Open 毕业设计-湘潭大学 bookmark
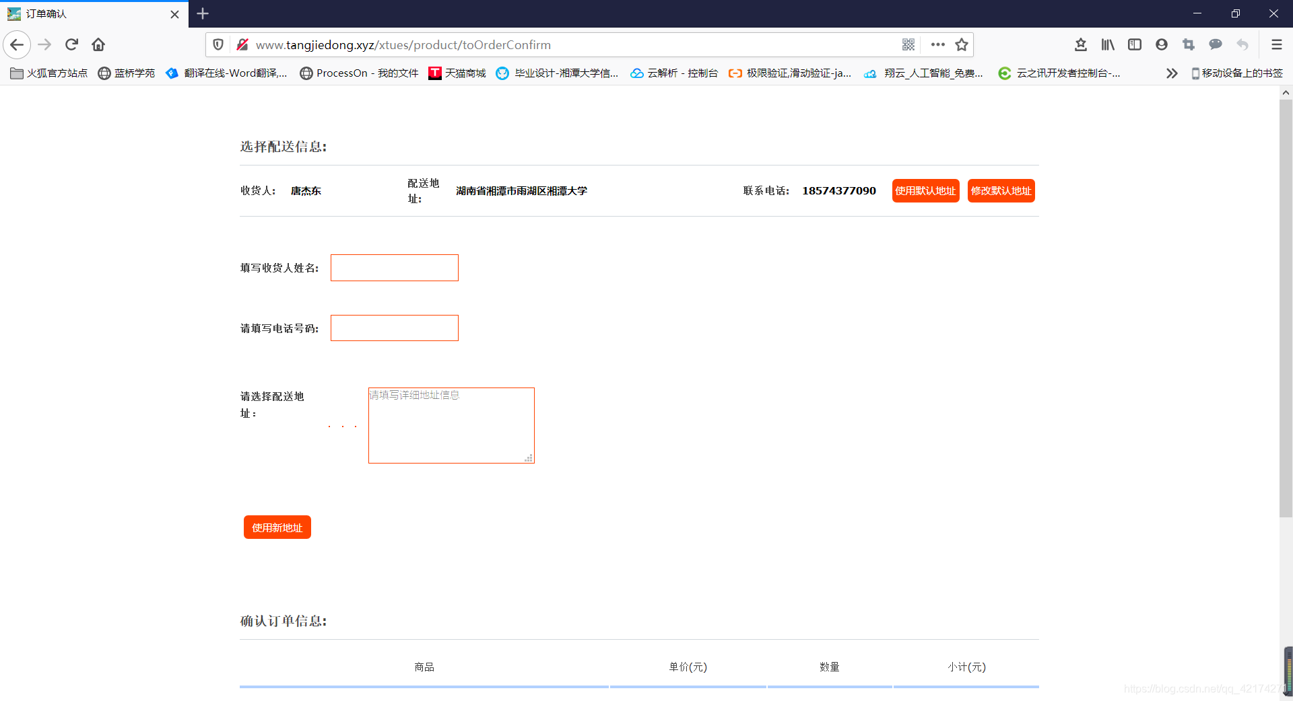1293x701 pixels. pyautogui.click(x=557, y=73)
